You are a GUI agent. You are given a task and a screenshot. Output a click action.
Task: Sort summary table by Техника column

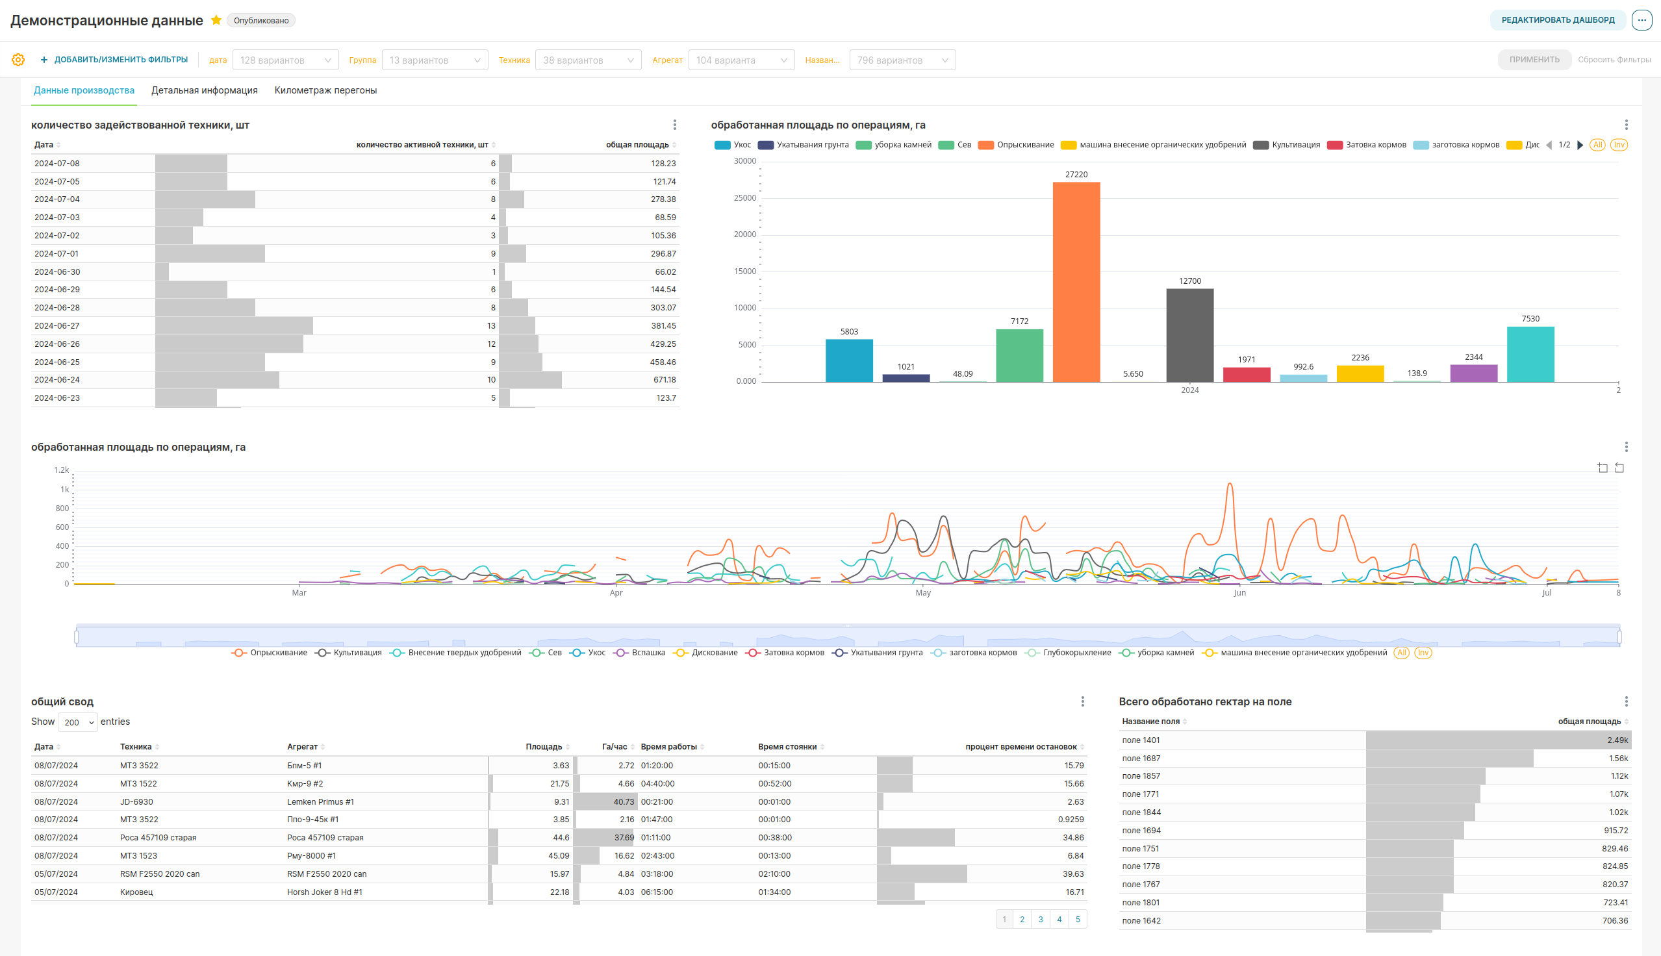tap(139, 748)
